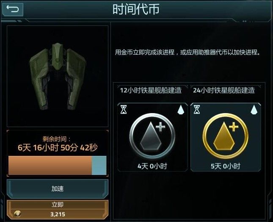Click the gold coin icon beside 3,215

click(17, 214)
